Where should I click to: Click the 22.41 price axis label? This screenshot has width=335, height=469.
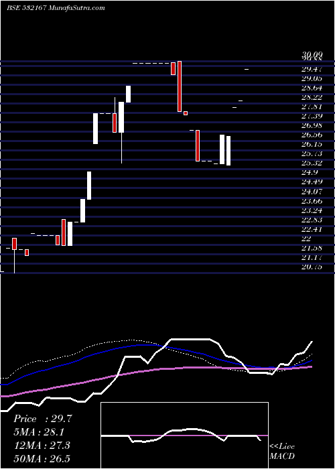click(x=312, y=229)
